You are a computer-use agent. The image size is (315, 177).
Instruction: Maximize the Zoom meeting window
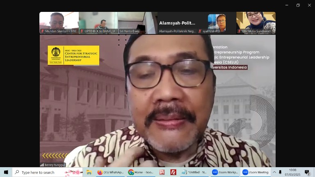pos(298,5)
